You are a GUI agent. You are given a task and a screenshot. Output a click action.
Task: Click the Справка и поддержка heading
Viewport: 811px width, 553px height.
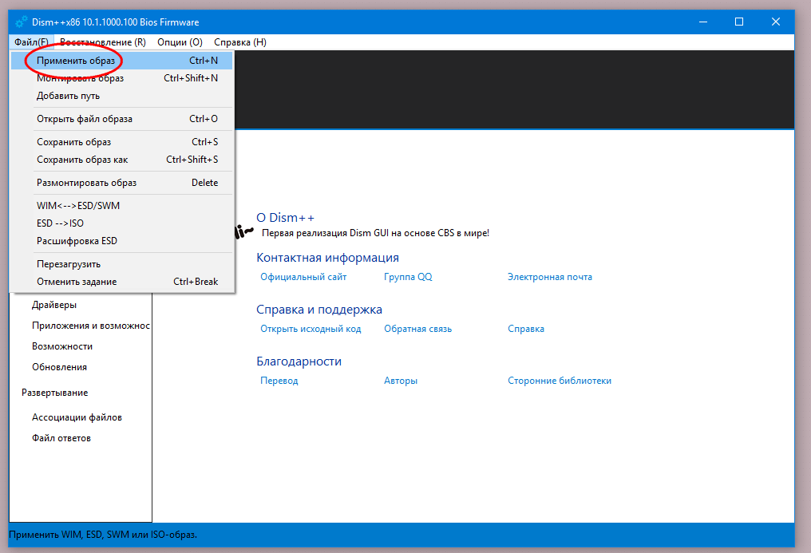click(x=319, y=309)
